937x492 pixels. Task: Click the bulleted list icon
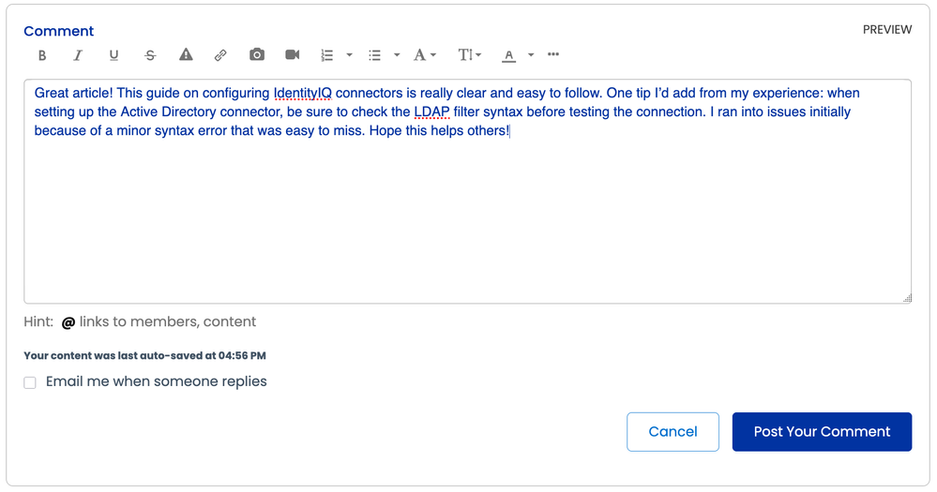(x=374, y=55)
